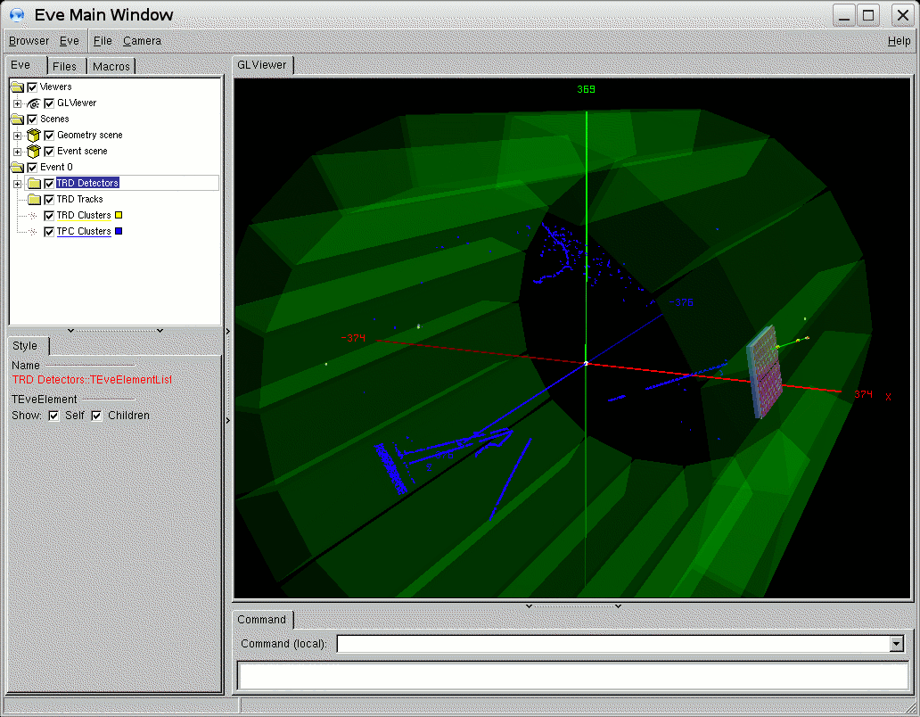Viewport: 920px width, 717px height.
Task: Select the Event scene row label
Action: point(82,151)
